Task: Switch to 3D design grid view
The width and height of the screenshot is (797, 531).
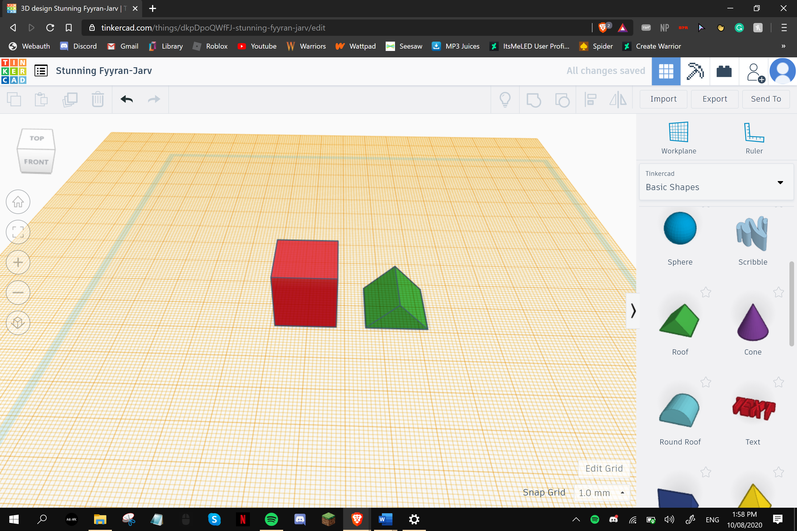Action: click(x=666, y=71)
